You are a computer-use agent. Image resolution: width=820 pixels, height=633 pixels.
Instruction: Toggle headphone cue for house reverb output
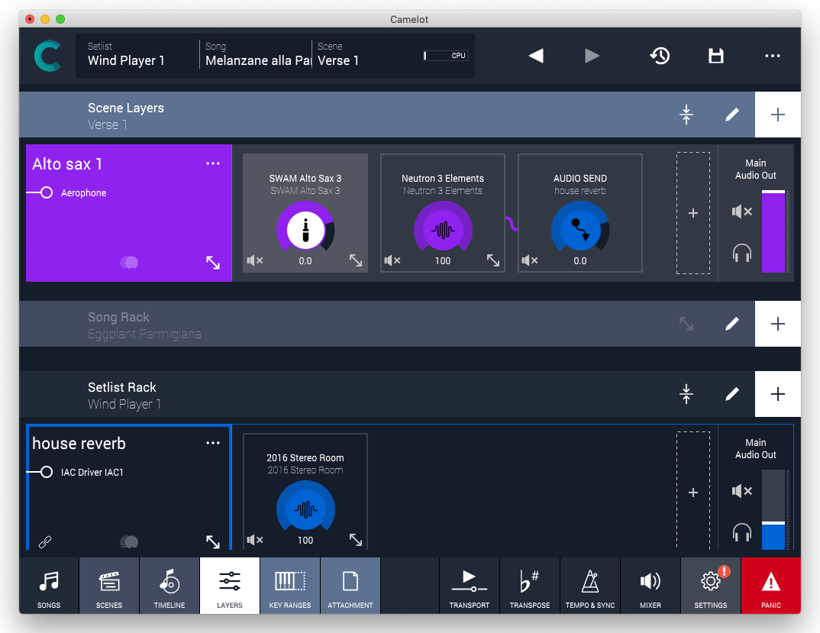(741, 532)
